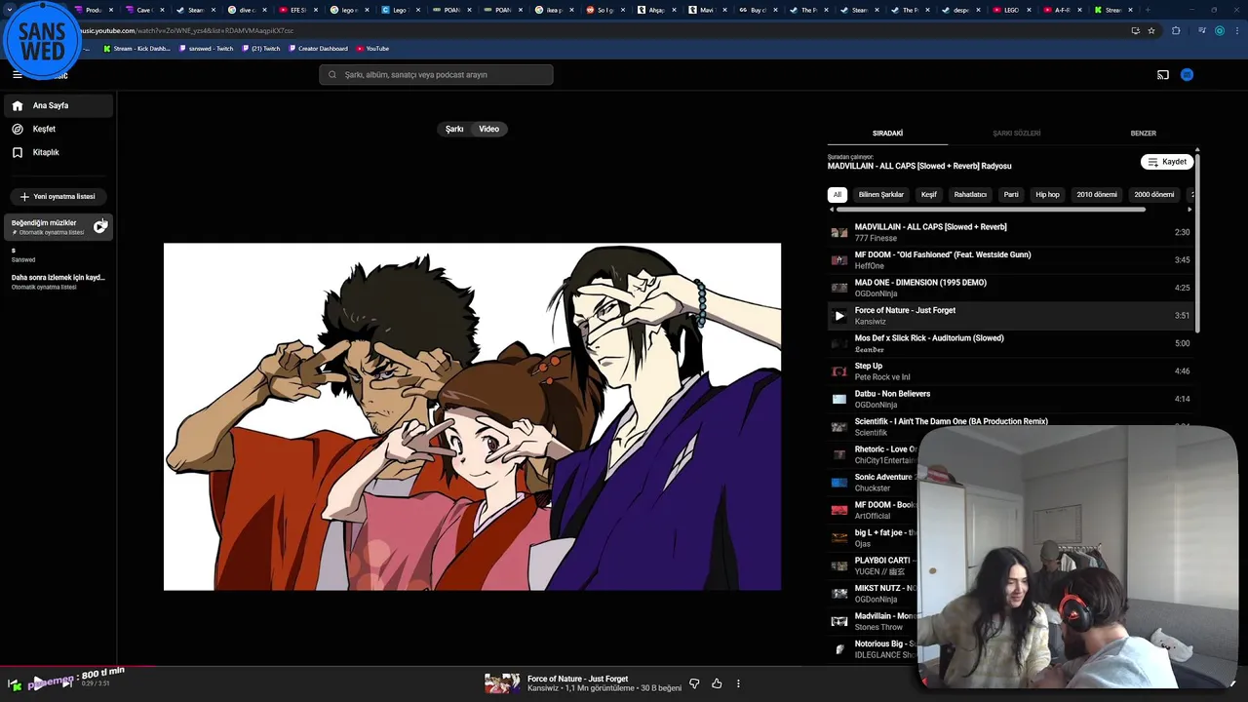Click the browser install/cast icon in address bar
Screen dimensions: 1248x702
pyautogui.click(x=1135, y=30)
